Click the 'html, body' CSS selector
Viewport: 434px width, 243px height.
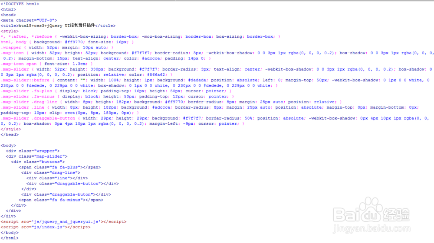pos(13,42)
